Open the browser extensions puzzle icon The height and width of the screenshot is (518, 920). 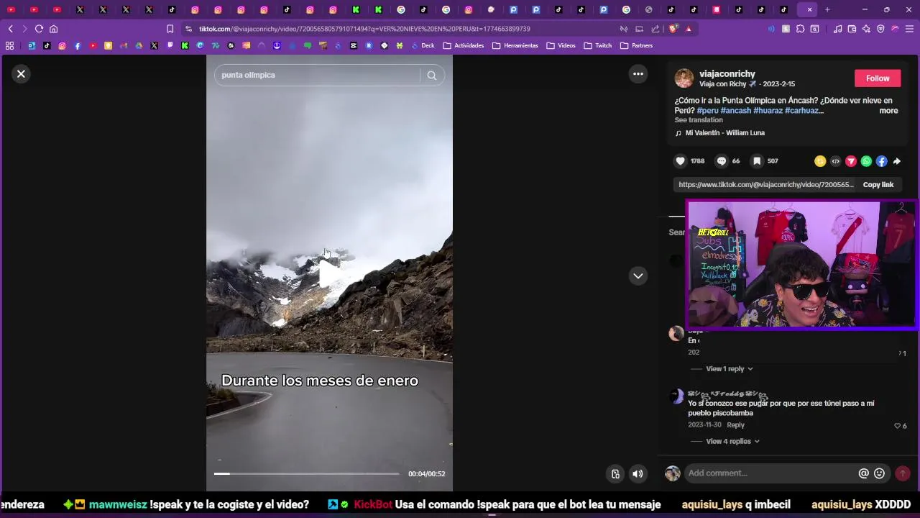point(800,29)
